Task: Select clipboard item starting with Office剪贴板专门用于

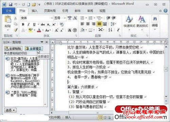Action: pyautogui.click(x=23, y=81)
